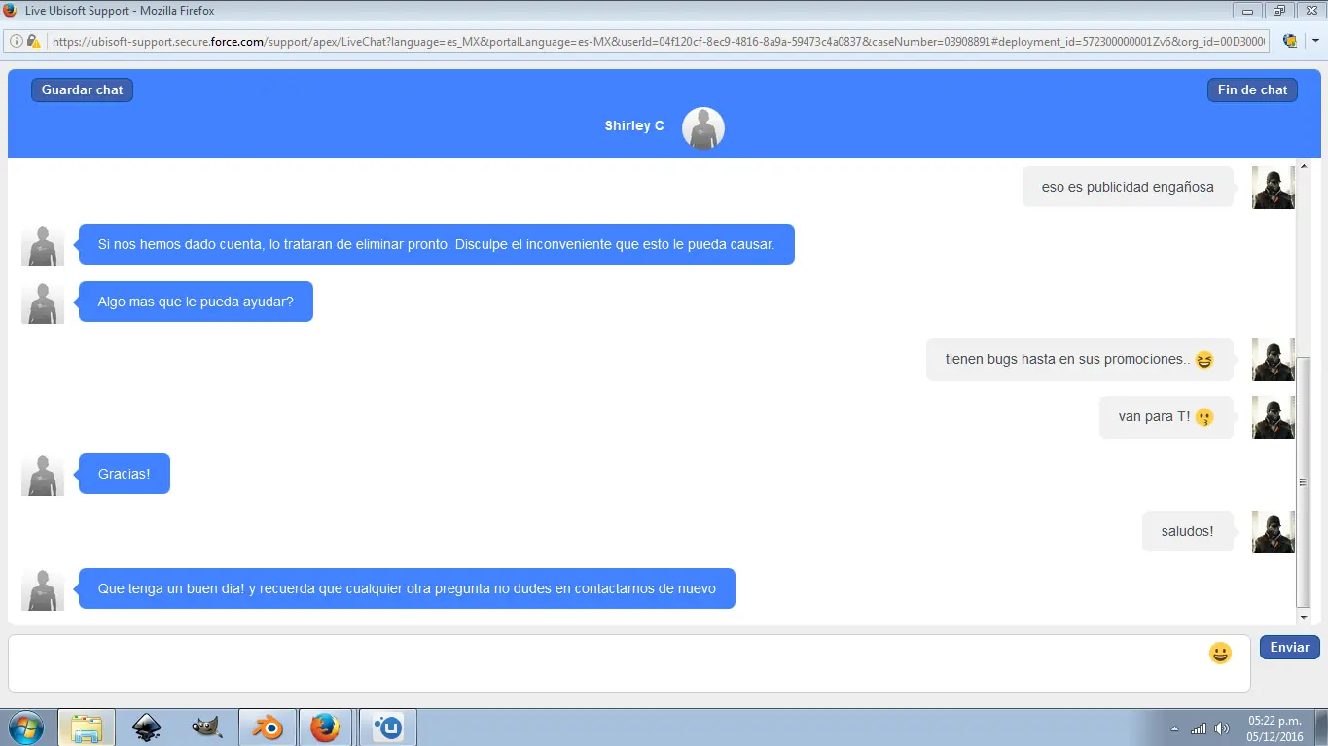Viewport: 1328px width, 746px height.
Task: Click the message 'eso es publicidad engañosa'
Action: [1128, 187]
